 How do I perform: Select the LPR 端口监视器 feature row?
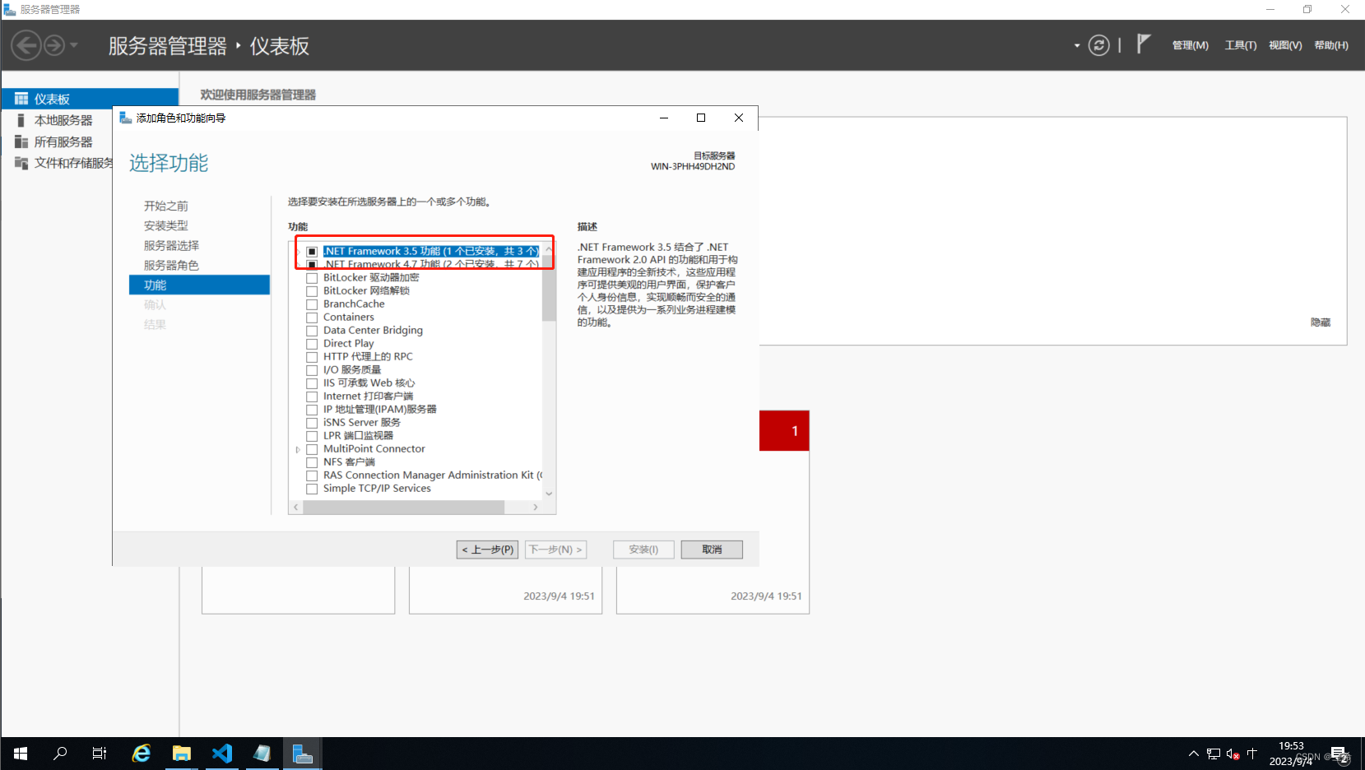(x=358, y=436)
